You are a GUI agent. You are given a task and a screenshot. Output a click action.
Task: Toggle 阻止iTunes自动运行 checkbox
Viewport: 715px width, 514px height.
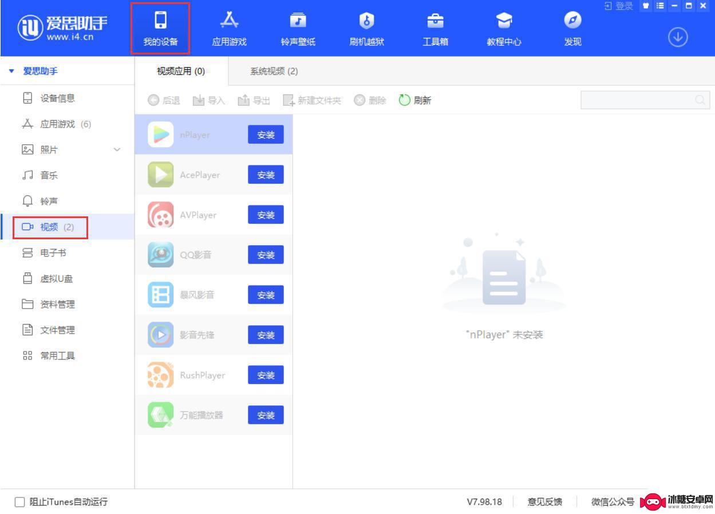coord(19,503)
